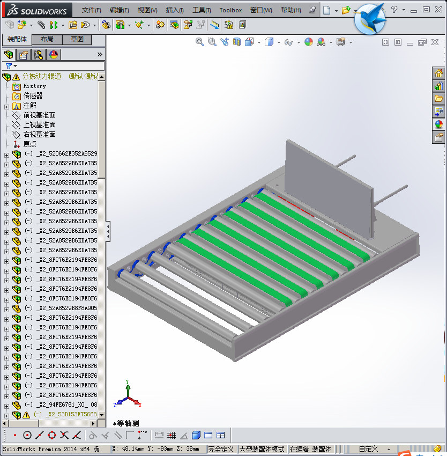
Task: Click the Reference Geometry icon
Action: point(139,25)
